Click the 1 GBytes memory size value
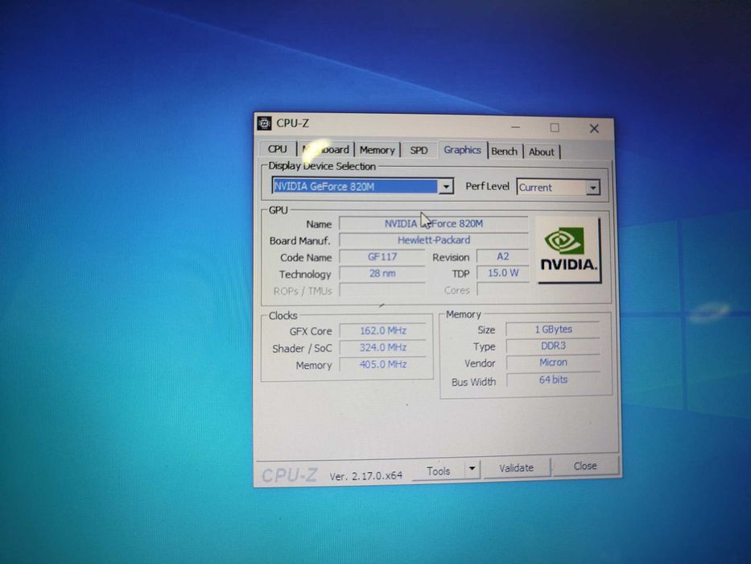The width and height of the screenshot is (751, 564). [x=553, y=330]
